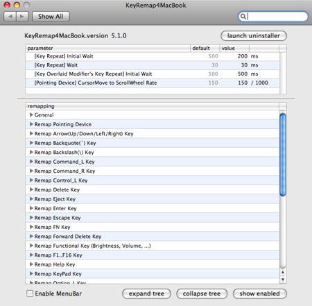Expand Remap Arrow(Up/Down/Left/Right) Key
The height and width of the screenshot is (306, 312).
31,133
